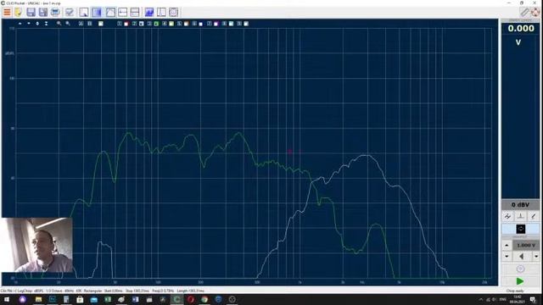Click the circular dial toolbar icon
543x305 pixels.
click(173, 13)
